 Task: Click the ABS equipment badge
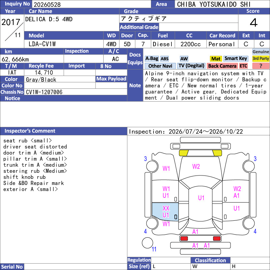[164, 59]
